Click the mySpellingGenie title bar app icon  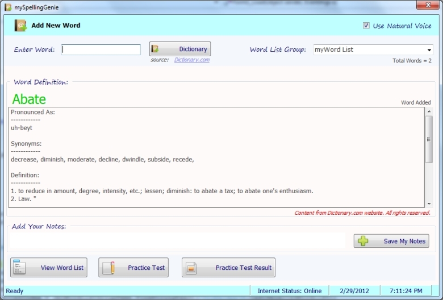pos(8,7)
